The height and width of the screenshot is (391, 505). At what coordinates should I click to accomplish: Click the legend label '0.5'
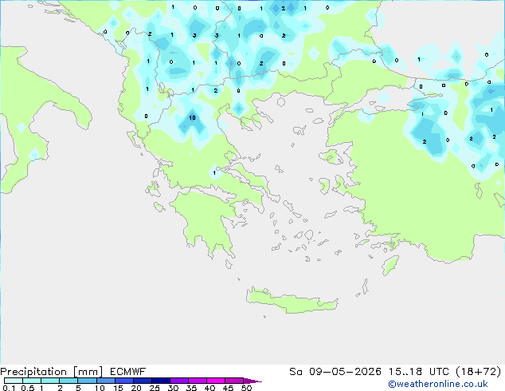coord(28,388)
